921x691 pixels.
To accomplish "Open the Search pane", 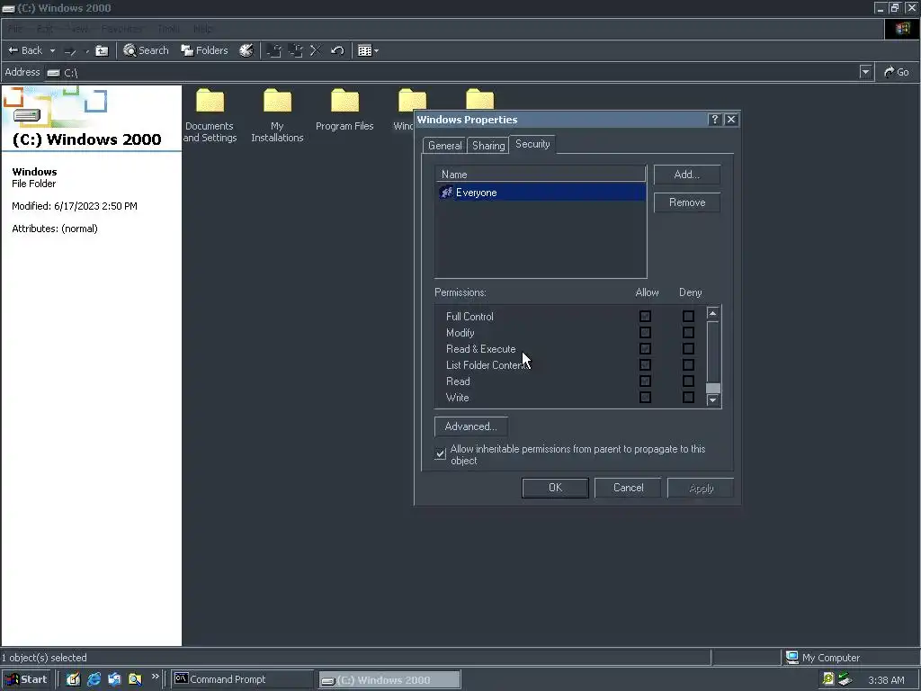I will click(x=146, y=50).
